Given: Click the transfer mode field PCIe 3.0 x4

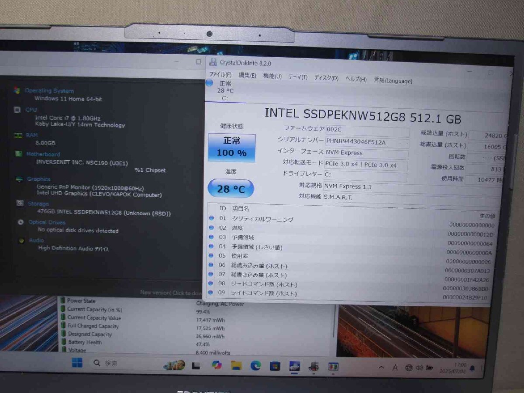Looking at the screenshot, I should click(x=365, y=165).
